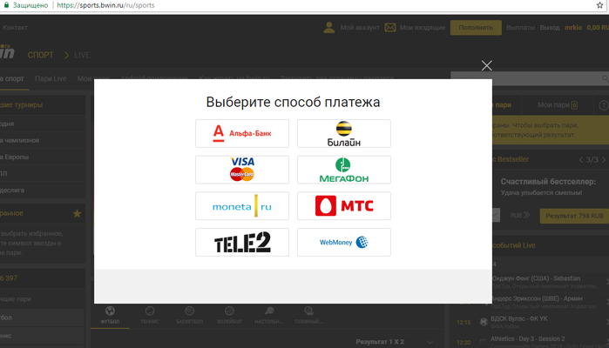Screen dimensions: 609x348
Task: Pick moneta.ru payment option
Action: click(x=242, y=205)
